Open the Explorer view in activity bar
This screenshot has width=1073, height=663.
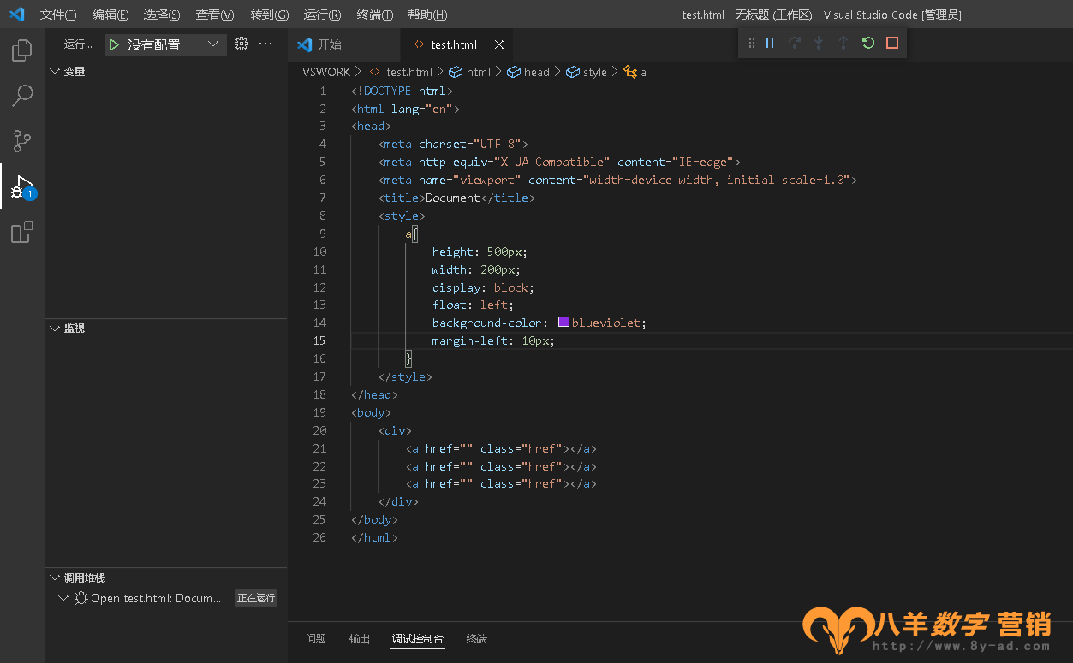coord(22,50)
